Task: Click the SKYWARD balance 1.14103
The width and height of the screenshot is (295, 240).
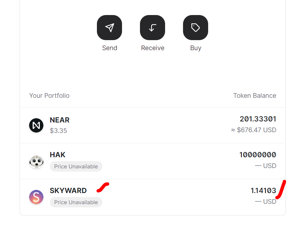Action: [x=263, y=191]
